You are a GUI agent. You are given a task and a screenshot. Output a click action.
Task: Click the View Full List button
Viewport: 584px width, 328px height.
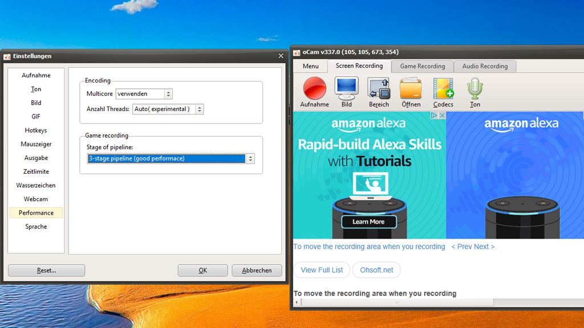coord(322,270)
